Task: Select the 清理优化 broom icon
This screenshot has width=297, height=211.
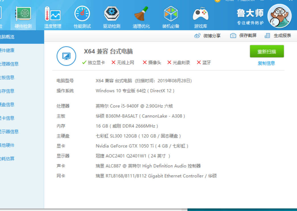Action: click(x=141, y=14)
